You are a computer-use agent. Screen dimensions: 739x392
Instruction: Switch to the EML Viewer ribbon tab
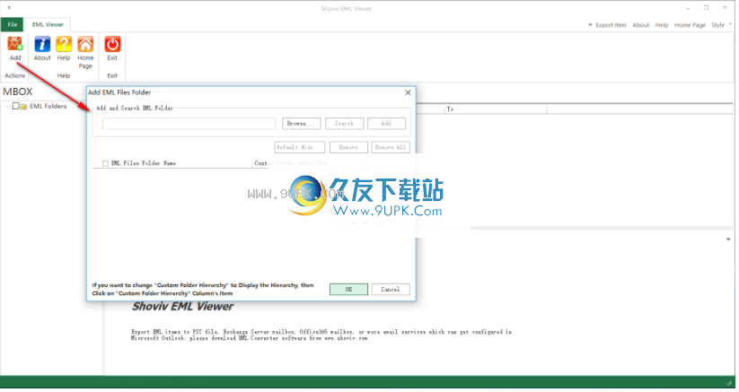pyautogui.click(x=48, y=24)
